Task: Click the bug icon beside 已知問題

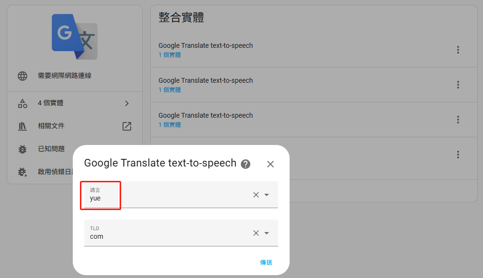Action: coord(22,149)
